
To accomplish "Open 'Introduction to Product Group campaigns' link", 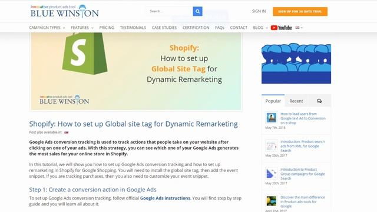I will [x=302, y=174].
